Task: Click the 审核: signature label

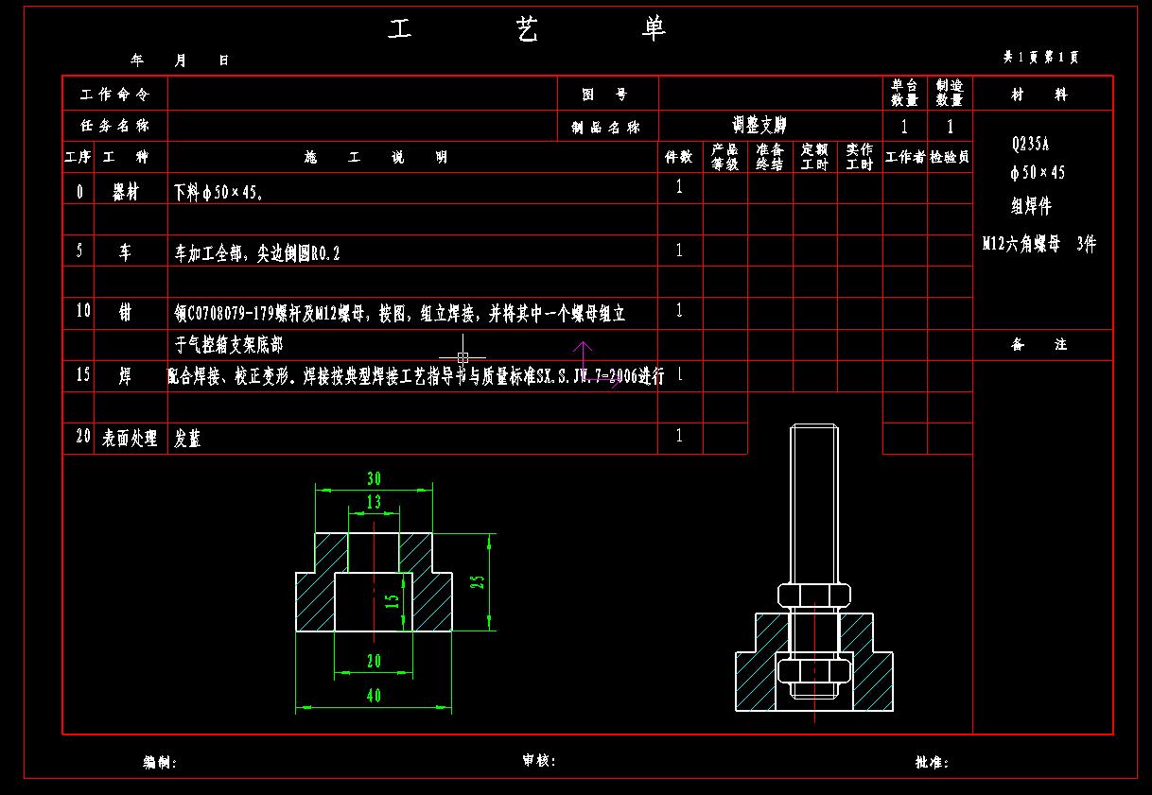Action: click(539, 760)
